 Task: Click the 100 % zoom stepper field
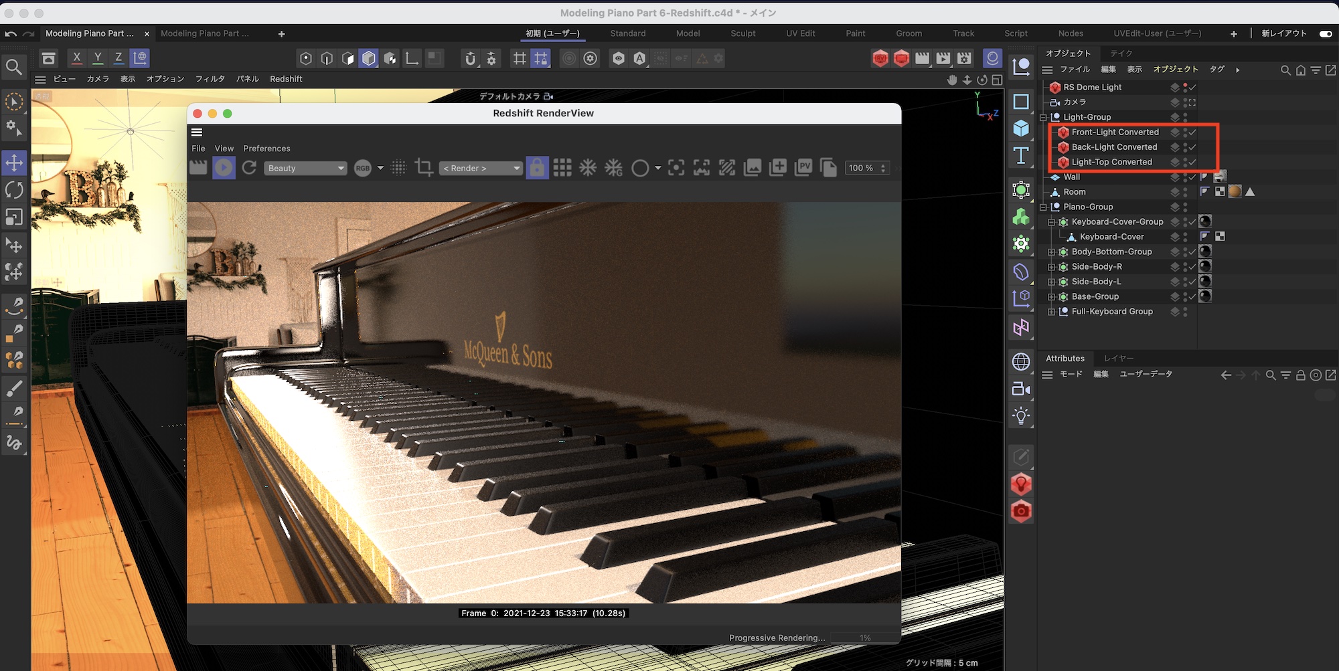866,169
